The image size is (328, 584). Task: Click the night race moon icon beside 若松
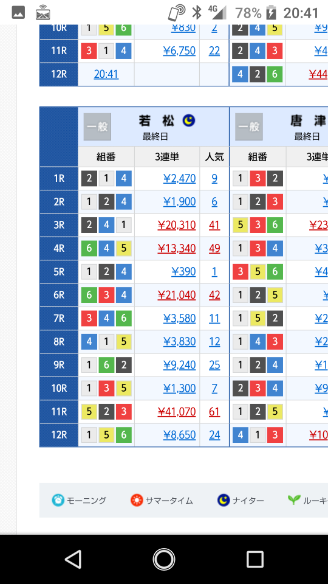click(x=189, y=120)
